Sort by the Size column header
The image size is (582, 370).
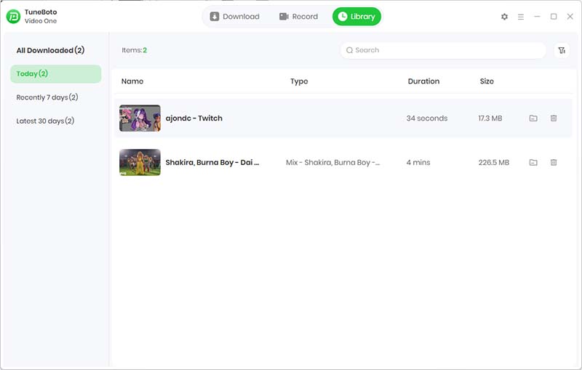click(487, 81)
